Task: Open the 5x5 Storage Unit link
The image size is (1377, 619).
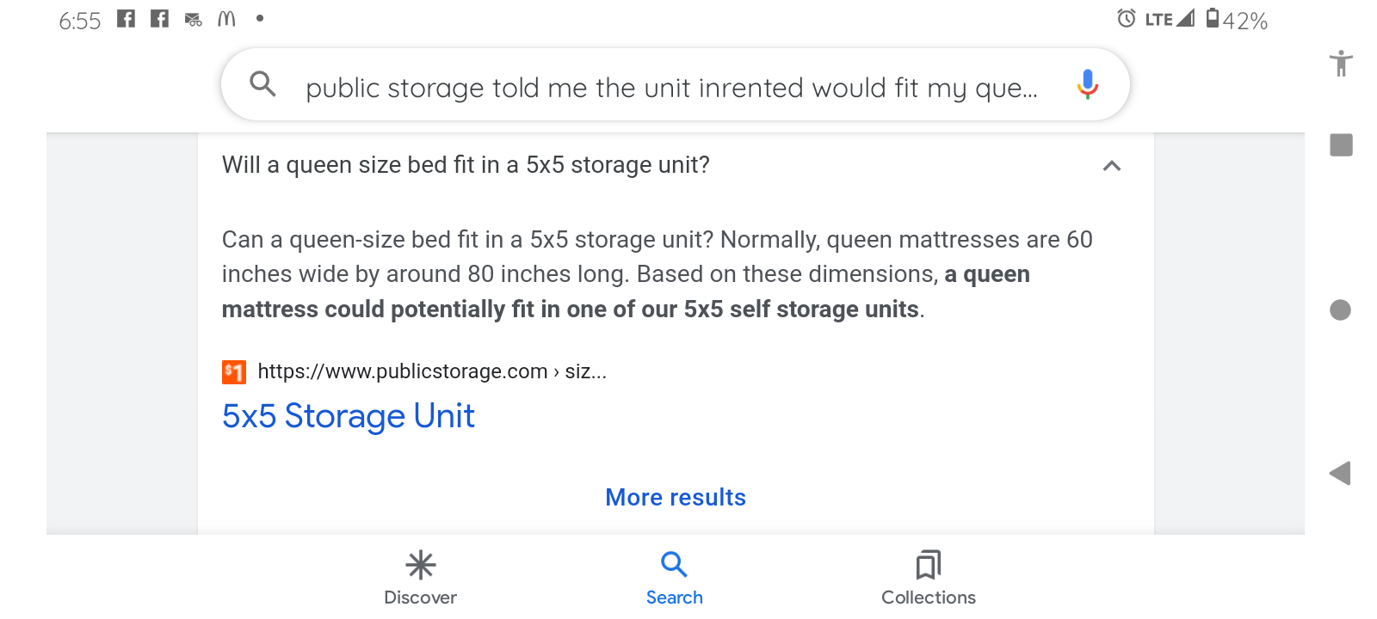Action: pos(348,416)
